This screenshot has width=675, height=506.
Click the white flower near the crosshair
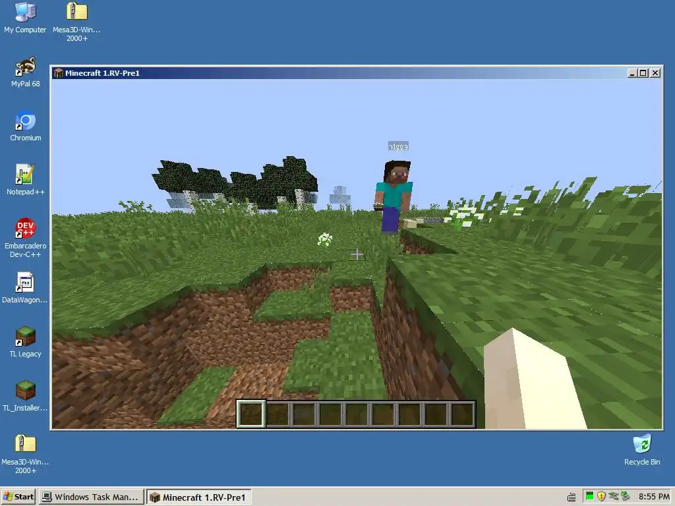pyautogui.click(x=325, y=239)
